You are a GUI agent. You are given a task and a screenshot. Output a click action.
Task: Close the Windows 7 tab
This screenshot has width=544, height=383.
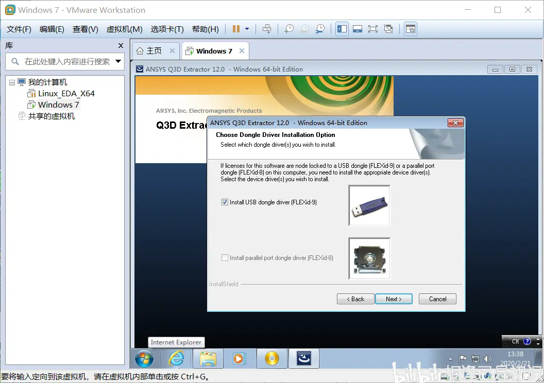tap(242, 50)
